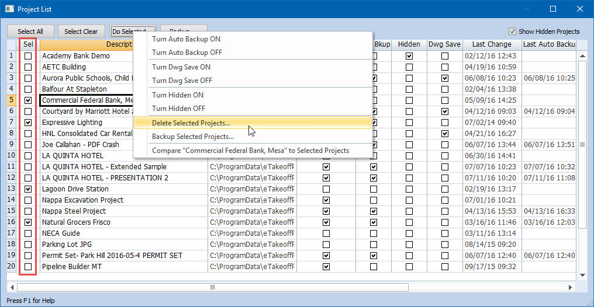Click row number 13 header

(12, 189)
